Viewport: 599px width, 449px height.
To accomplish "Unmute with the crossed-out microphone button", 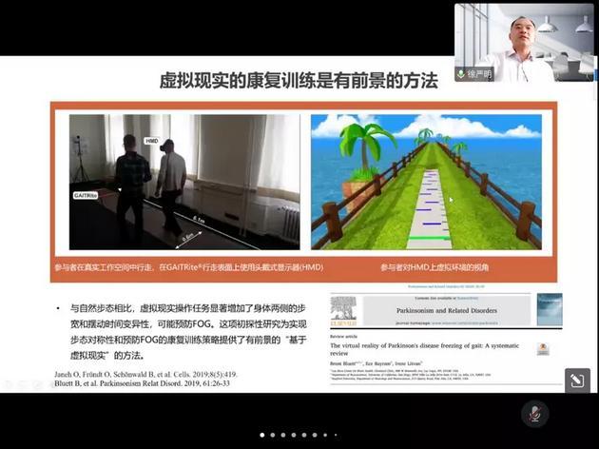I will (x=535, y=413).
